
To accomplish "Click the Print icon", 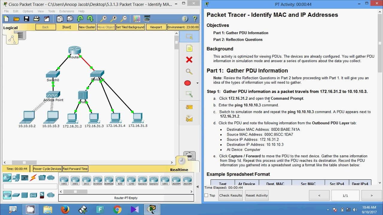I will pos(37,19).
